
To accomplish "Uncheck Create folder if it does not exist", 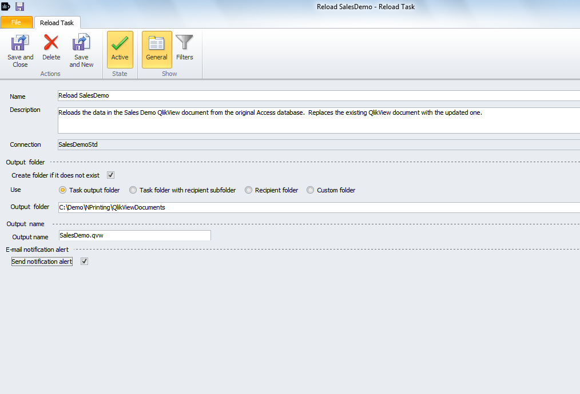I will [x=110, y=175].
